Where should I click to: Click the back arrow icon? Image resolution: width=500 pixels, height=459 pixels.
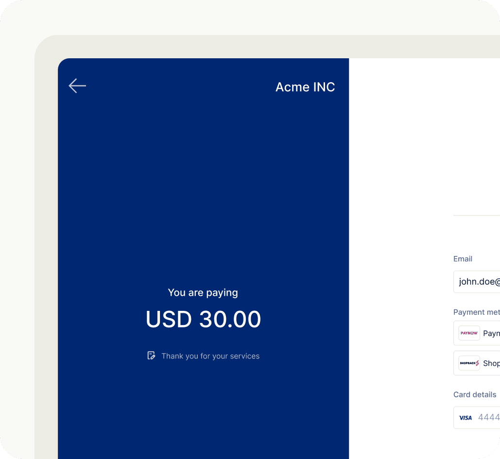pyautogui.click(x=77, y=85)
